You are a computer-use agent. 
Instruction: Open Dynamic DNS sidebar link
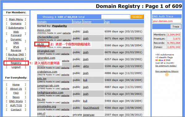tap(16, 41)
